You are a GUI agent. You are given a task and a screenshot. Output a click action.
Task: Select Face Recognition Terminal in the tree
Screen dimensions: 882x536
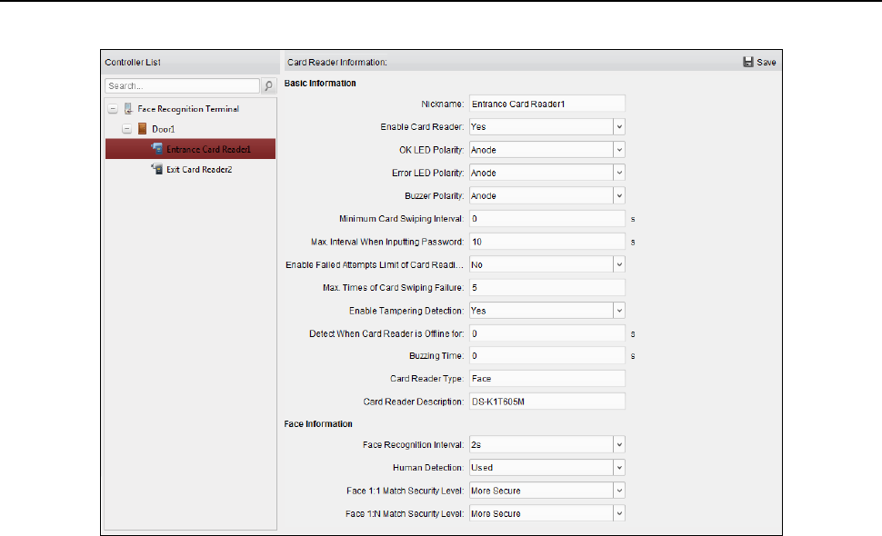pos(188,109)
